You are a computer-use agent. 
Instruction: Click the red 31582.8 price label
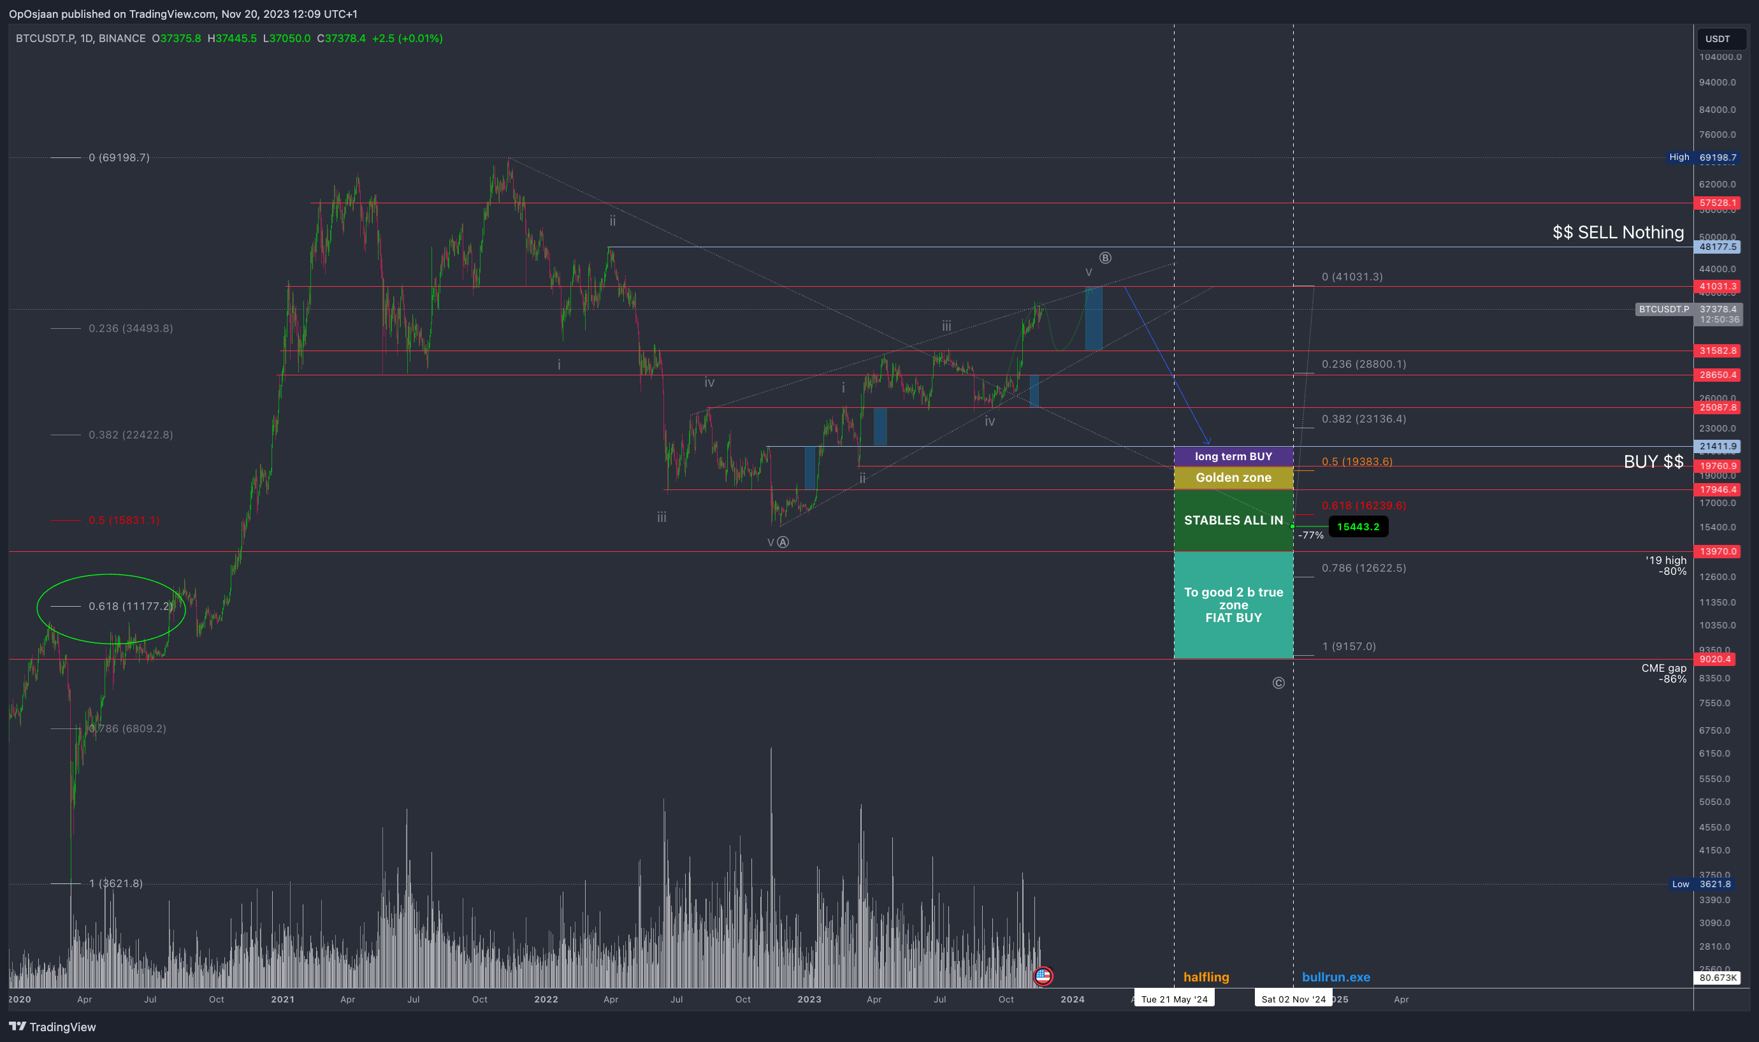coord(1718,351)
